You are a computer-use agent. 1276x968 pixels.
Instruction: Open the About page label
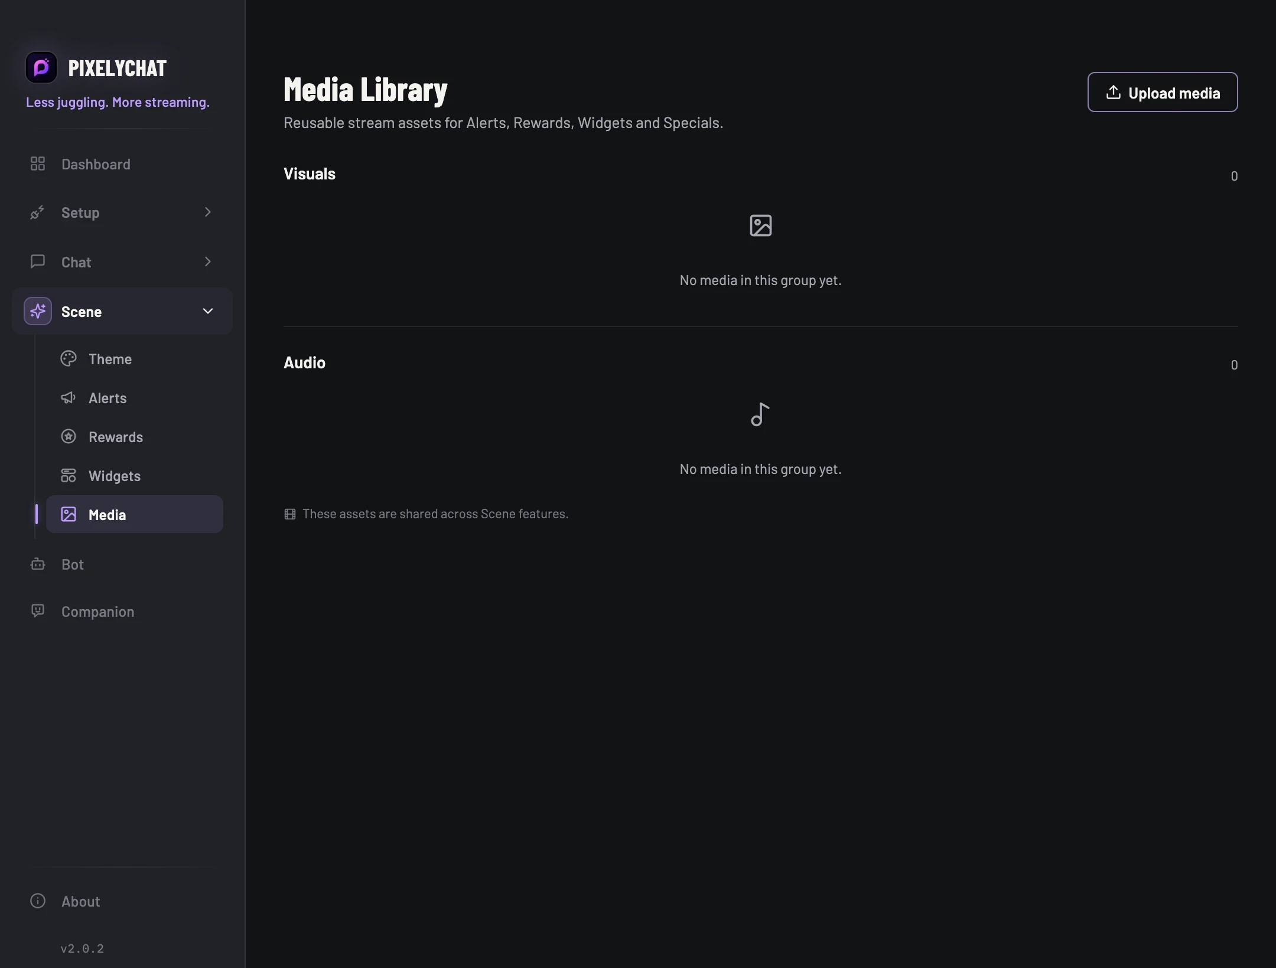click(81, 901)
